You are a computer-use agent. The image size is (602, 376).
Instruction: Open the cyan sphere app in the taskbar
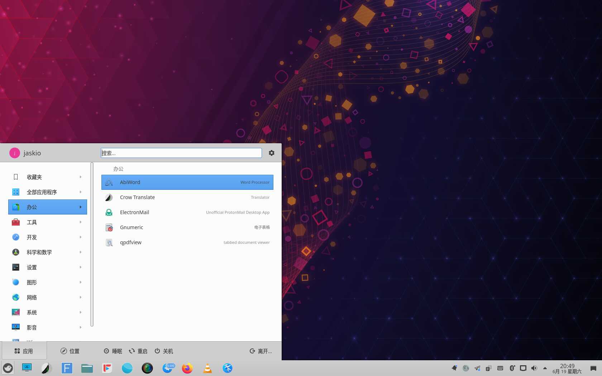point(127,368)
